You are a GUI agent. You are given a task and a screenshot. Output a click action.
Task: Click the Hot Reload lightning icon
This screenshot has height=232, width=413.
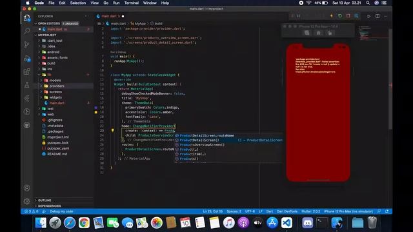tap(331, 16)
